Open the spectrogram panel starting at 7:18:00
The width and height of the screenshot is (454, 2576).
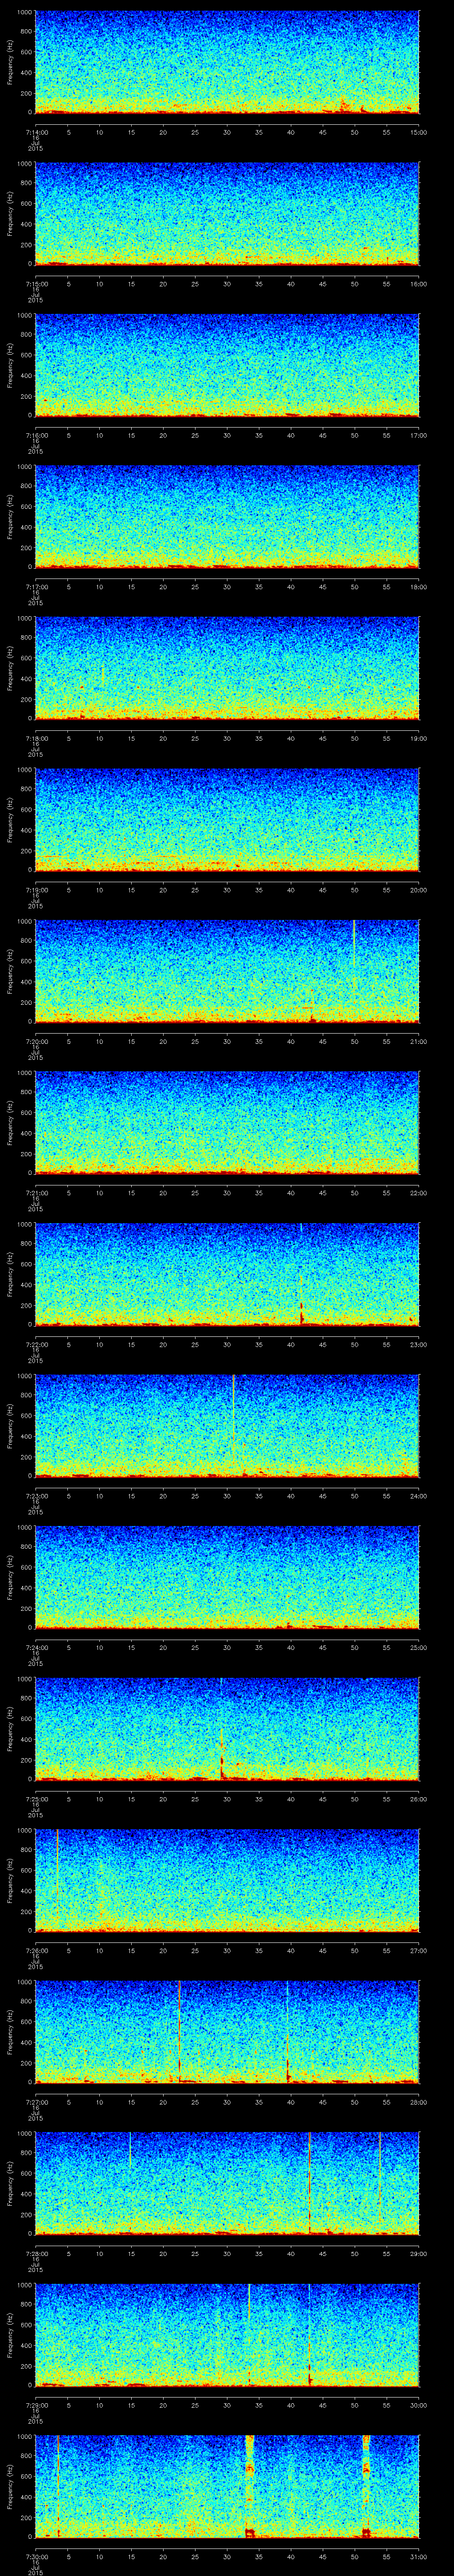(227, 669)
